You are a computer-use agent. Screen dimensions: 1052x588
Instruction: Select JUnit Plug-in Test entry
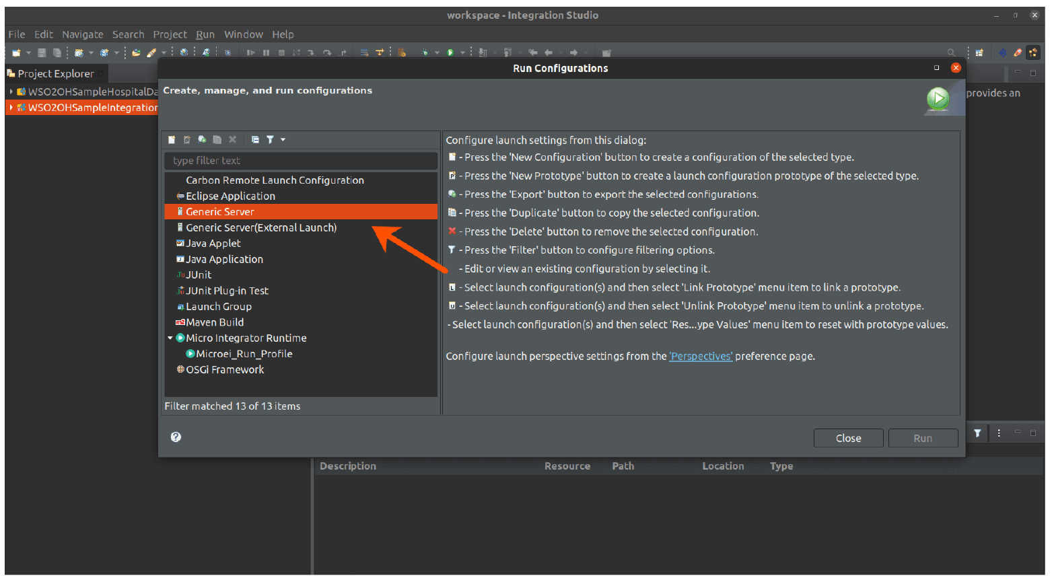227,291
